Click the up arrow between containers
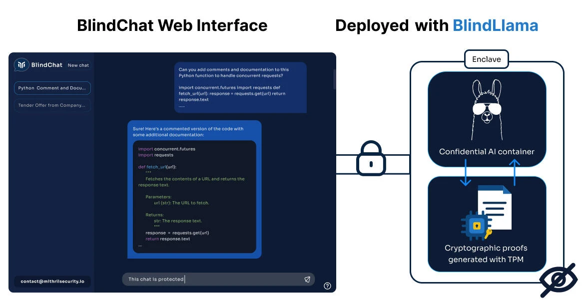588x305 pixels. 515,172
